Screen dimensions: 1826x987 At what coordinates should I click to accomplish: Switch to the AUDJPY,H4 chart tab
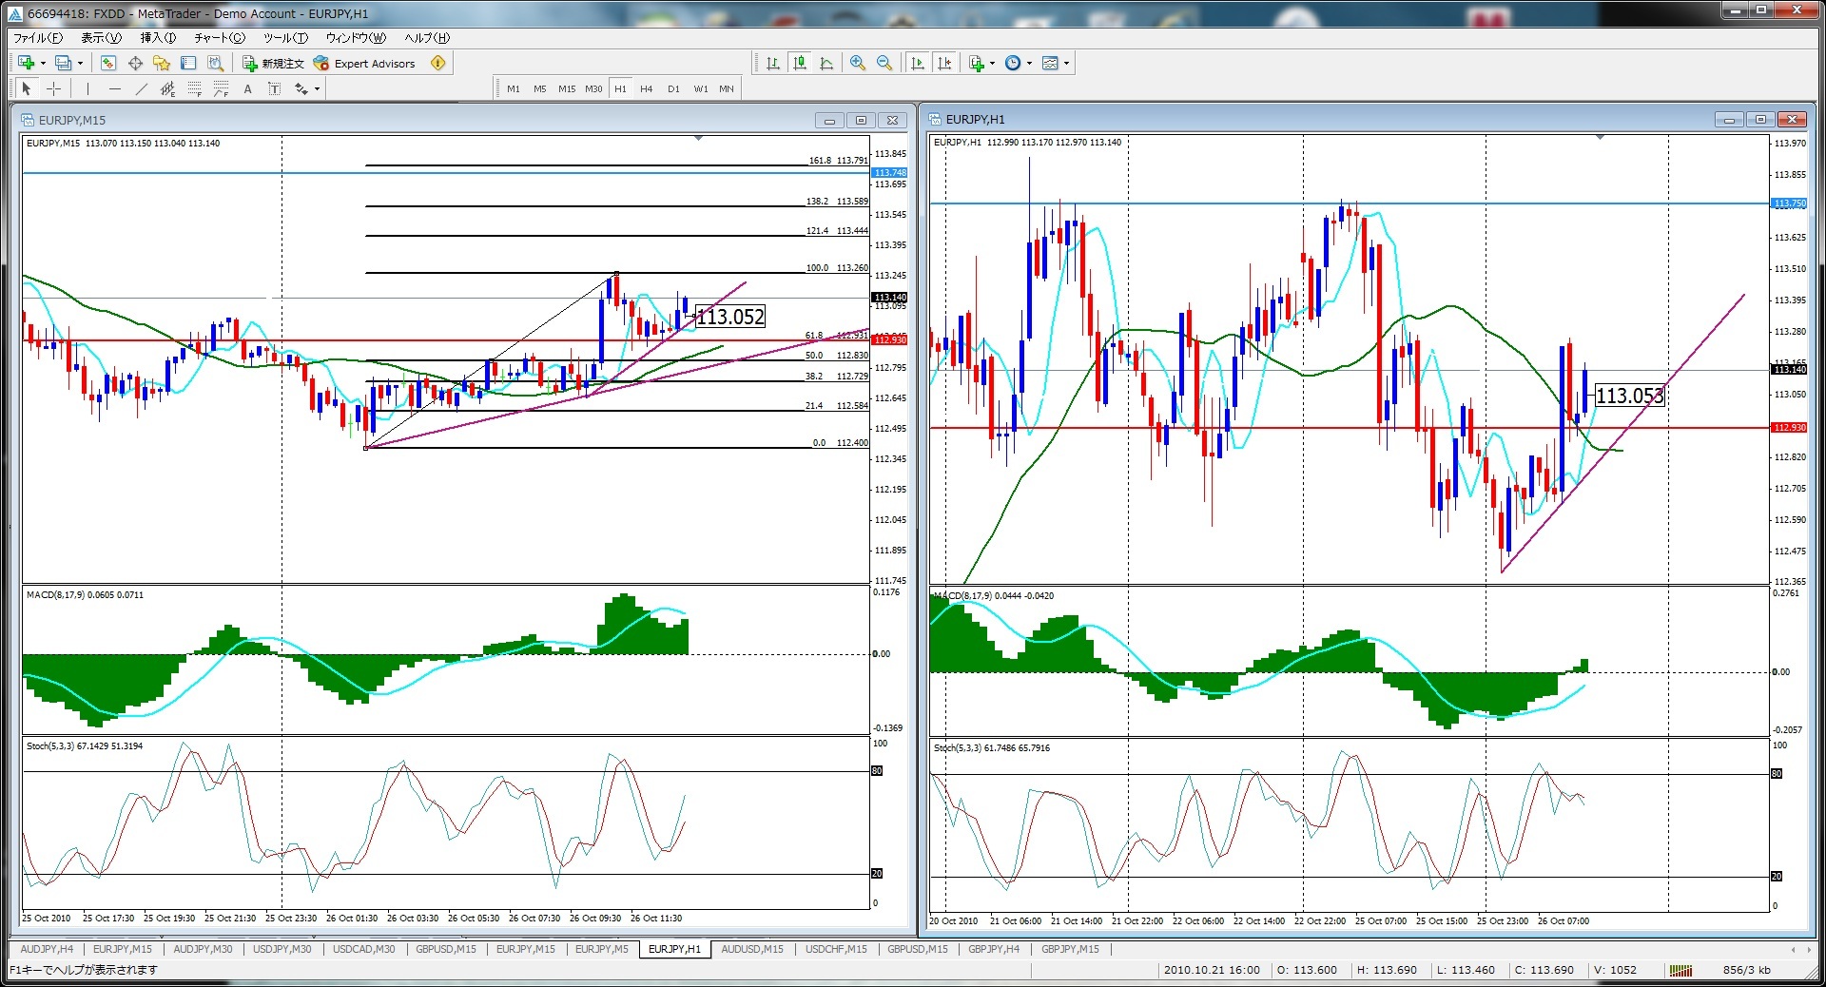pyautogui.click(x=47, y=949)
